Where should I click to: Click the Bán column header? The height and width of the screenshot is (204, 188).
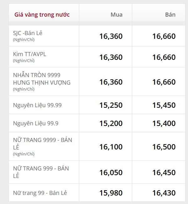coord(170,14)
